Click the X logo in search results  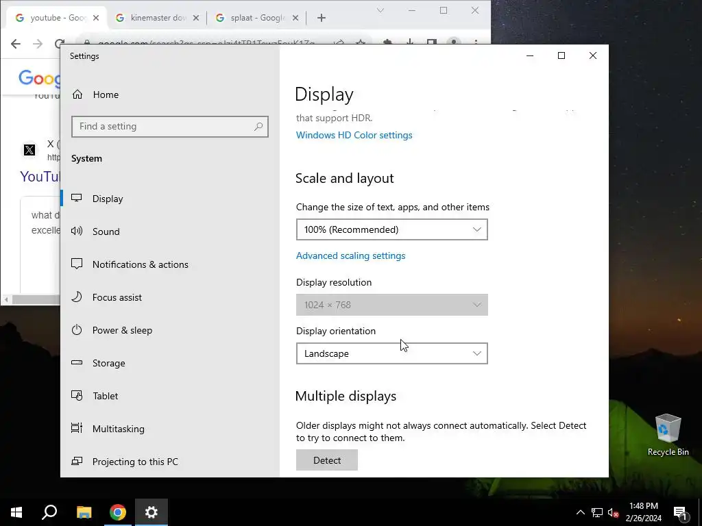(29, 150)
